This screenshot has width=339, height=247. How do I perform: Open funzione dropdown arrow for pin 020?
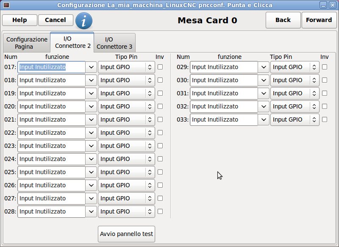click(91, 106)
